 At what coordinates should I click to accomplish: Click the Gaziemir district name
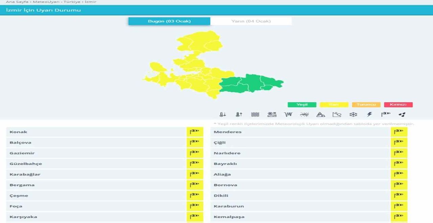pyautogui.click(x=22, y=153)
